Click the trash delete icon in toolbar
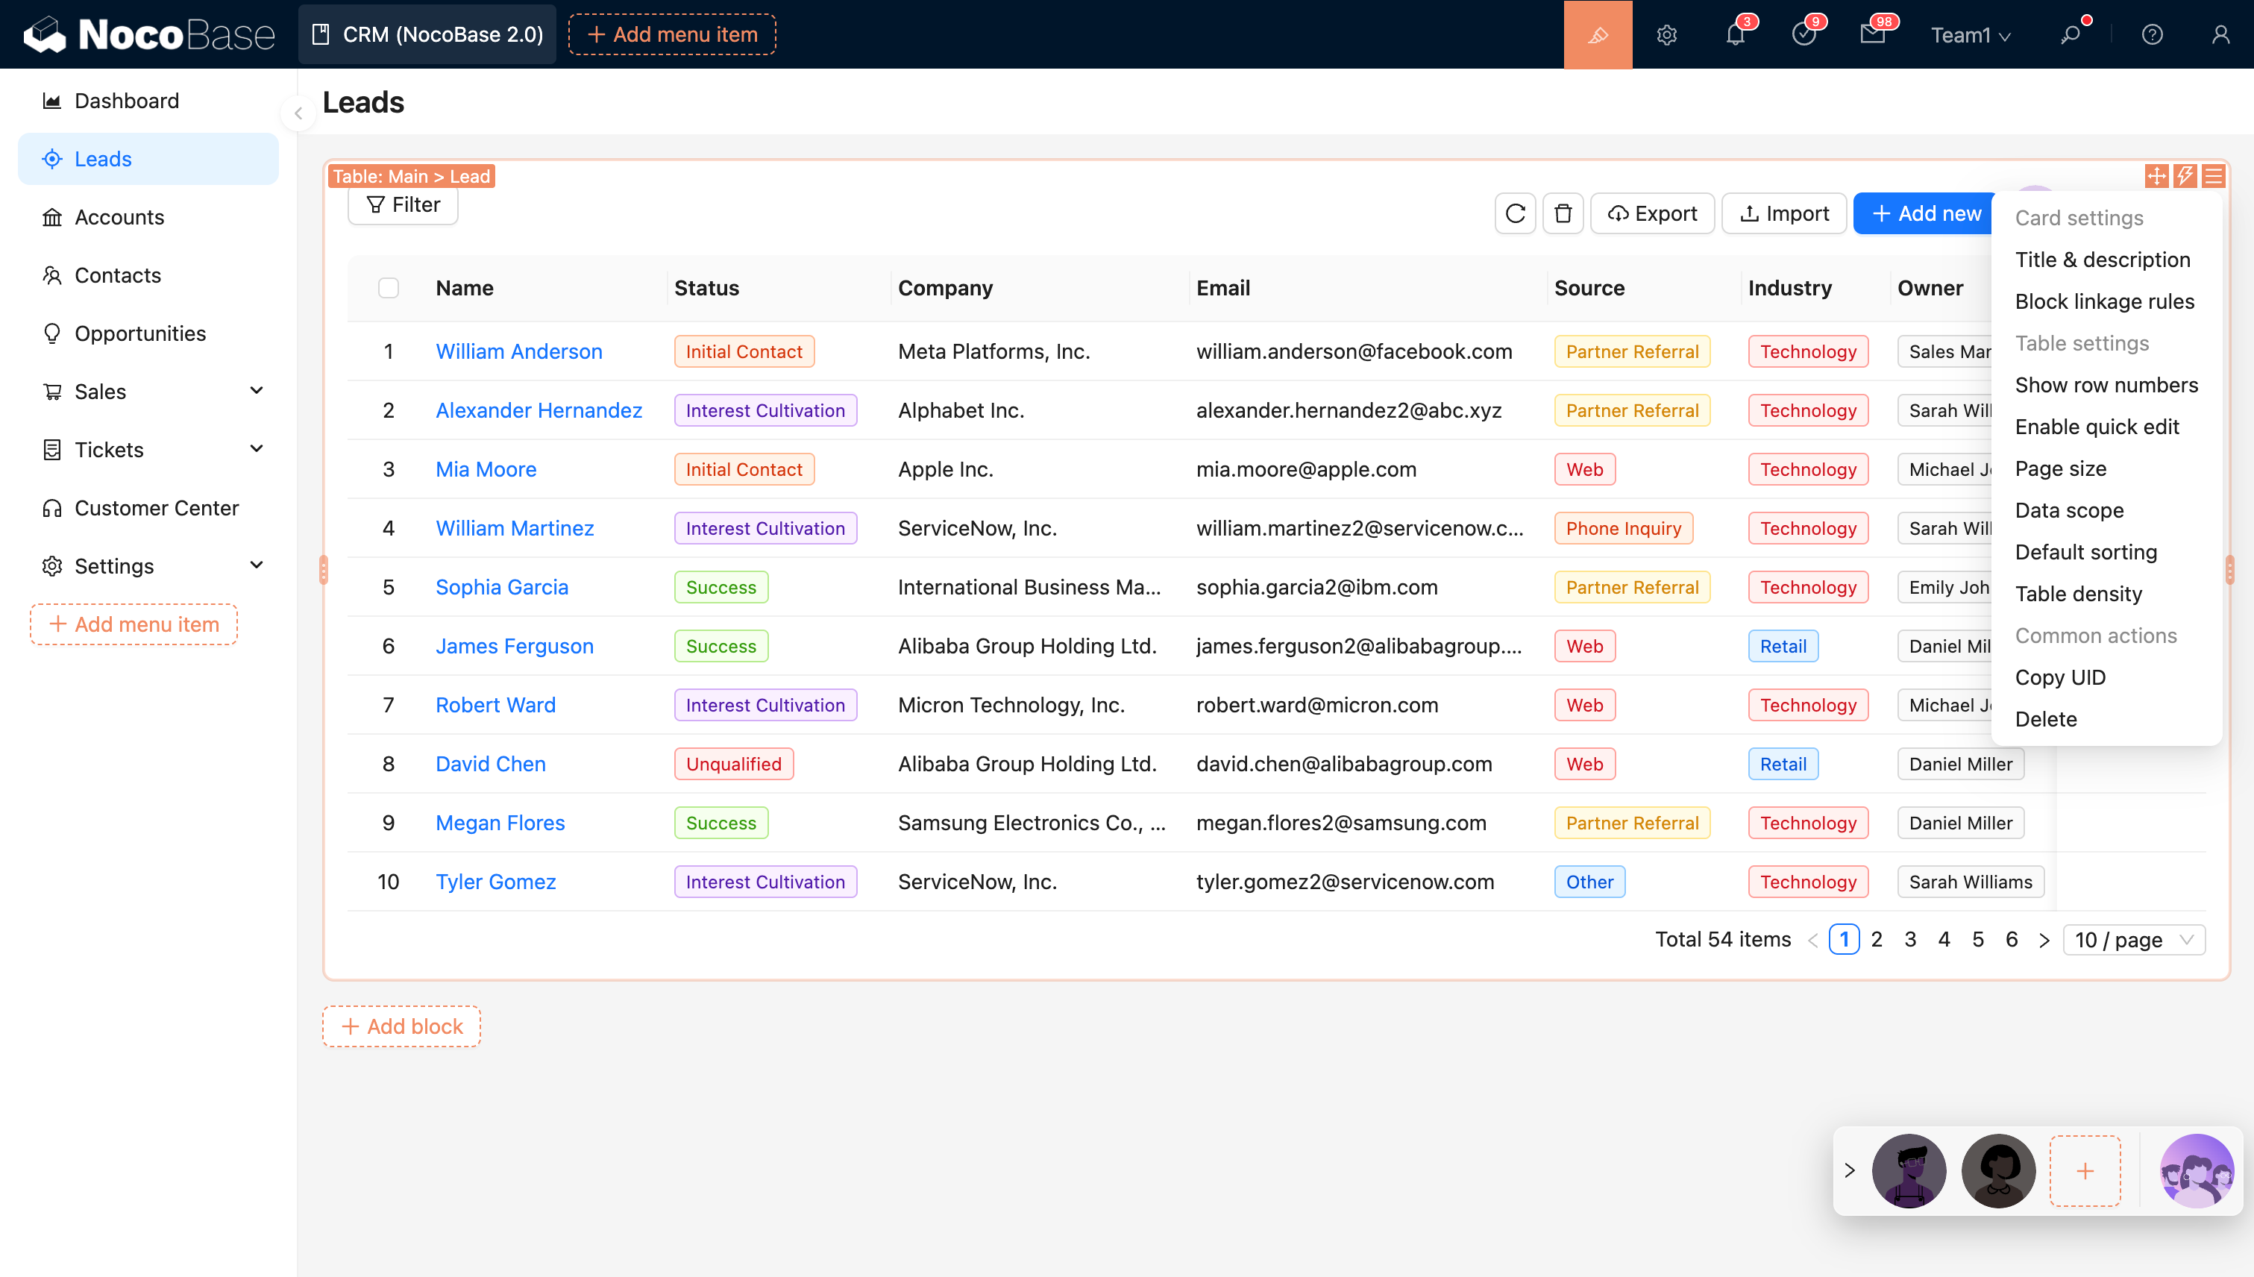This screenshot has height=1277, width=2254. pyautogui.click(x=1563, y=213)
